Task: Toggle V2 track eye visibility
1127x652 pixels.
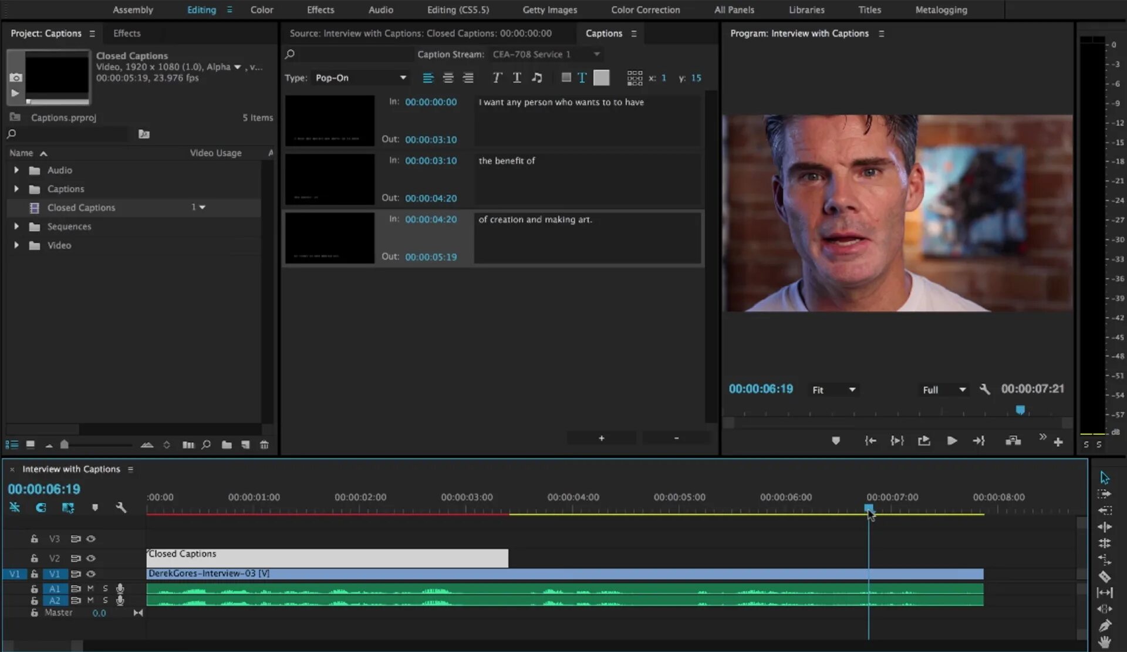Action: [91, 558]
